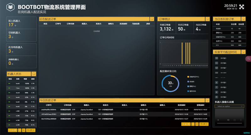Select the history order sent at 2024/10/12 13:58
Image resolution: width=251 pixels, height=135 pixels.
[x=124, y=114]
